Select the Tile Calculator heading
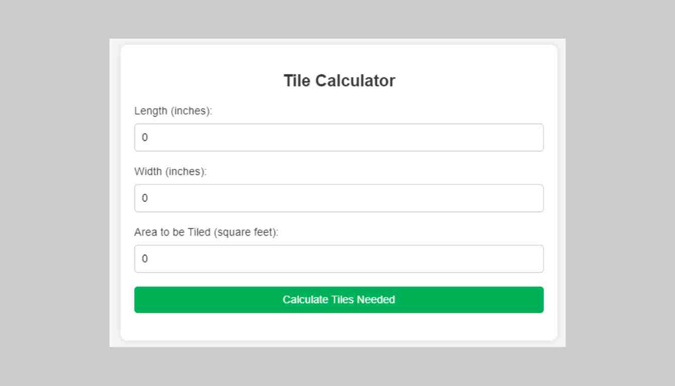The image size is (675, 386). coord(339,80)
